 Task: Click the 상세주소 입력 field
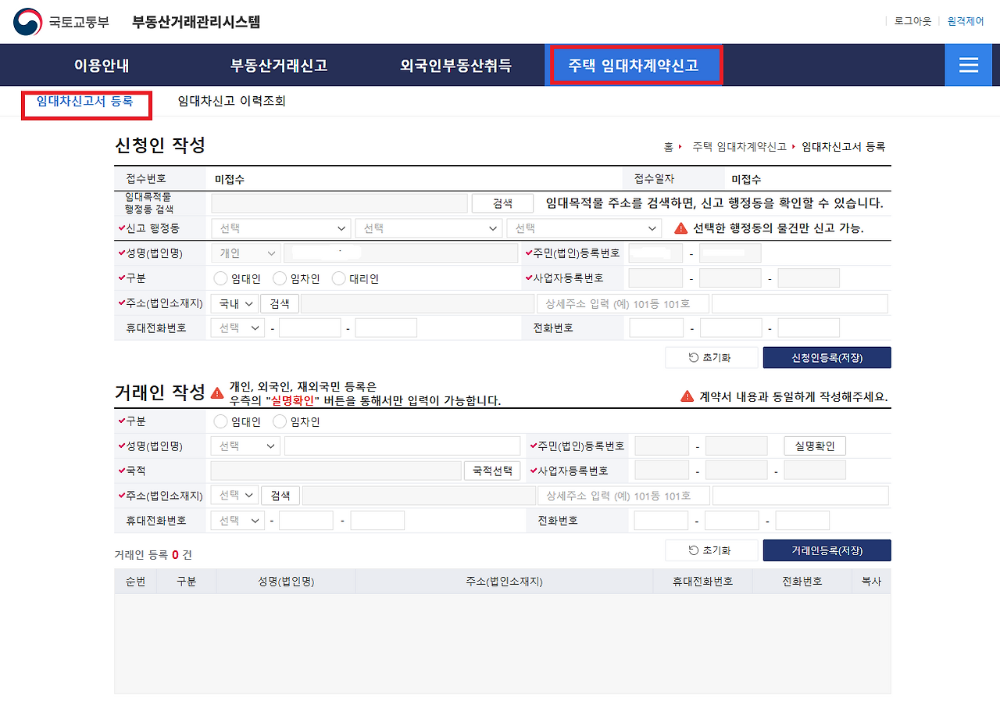pos(620,303)
